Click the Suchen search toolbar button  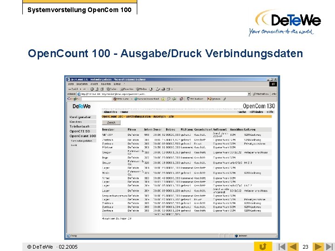(112, 89)
